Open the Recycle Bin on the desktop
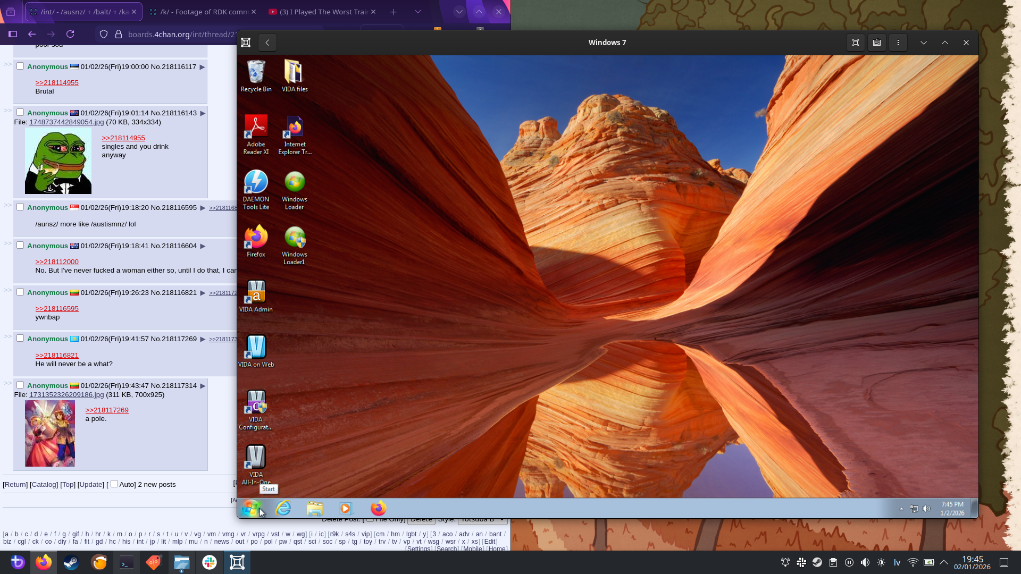This screenshot has height=574, width=1021. click(x=256, y=73)
